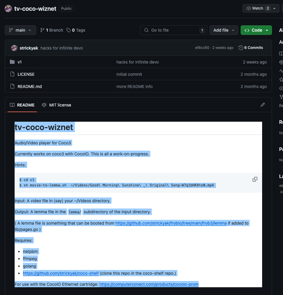Click the branch icon beside 1 Branch
Viewport: 283px width, 295px height.
coord(42,30)
